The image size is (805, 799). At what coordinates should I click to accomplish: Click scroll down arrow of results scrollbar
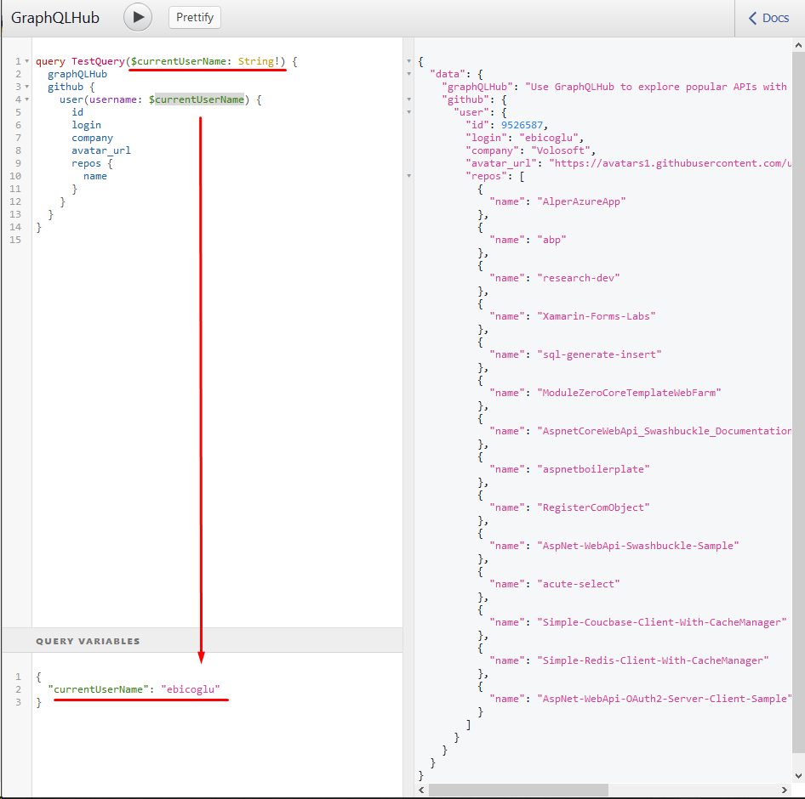pos(798,775)
